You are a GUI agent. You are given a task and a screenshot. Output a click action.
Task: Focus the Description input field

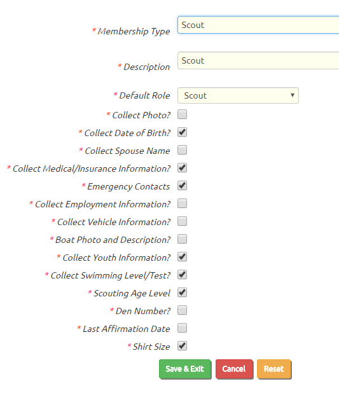pos(258,60)
